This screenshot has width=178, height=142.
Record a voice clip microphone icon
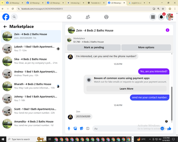tap(69, 129)
